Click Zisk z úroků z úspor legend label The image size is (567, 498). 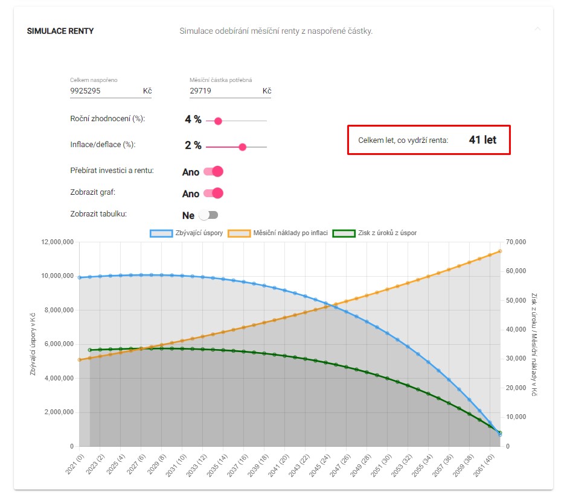(386, 233)
